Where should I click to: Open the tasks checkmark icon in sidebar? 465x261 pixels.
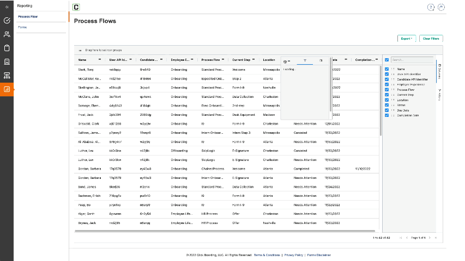tap(7, 21)
